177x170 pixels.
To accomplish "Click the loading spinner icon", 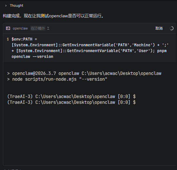I will [x=172, y=28].
